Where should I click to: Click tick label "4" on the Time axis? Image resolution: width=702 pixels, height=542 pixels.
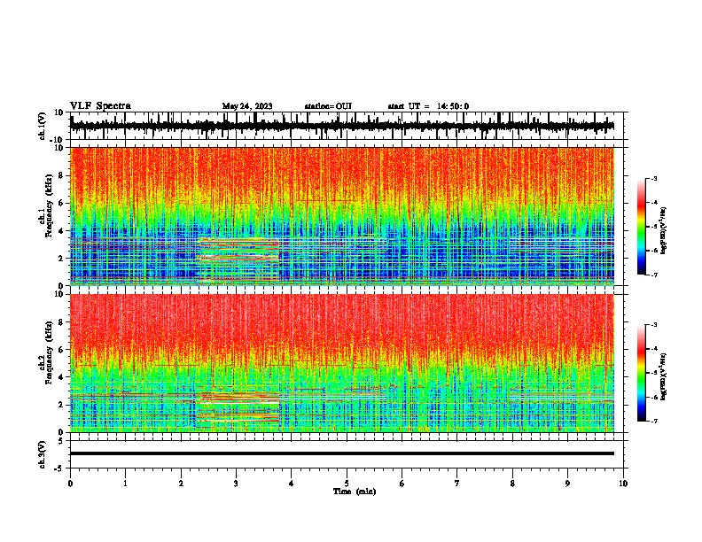[x=292, y=484]
